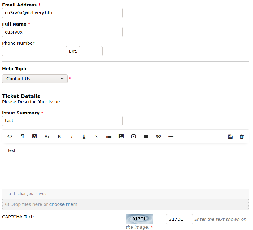Focus the CAPTCHA text entry box
The width and height of the screenshot is (253, 230).
(x=179, y=219)
